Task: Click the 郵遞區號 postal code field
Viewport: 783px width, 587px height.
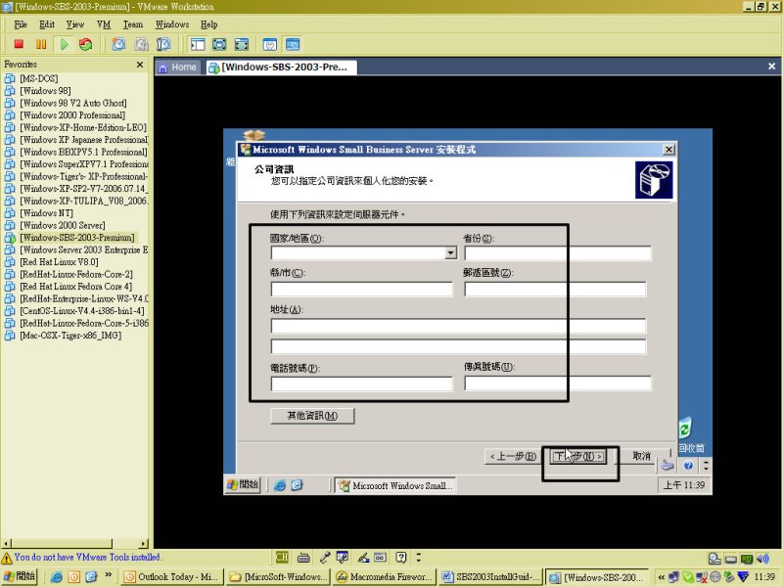Action: 555,289
